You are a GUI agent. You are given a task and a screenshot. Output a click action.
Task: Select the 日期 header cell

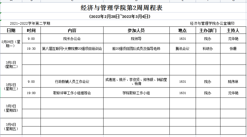click(x=11, y=30)
